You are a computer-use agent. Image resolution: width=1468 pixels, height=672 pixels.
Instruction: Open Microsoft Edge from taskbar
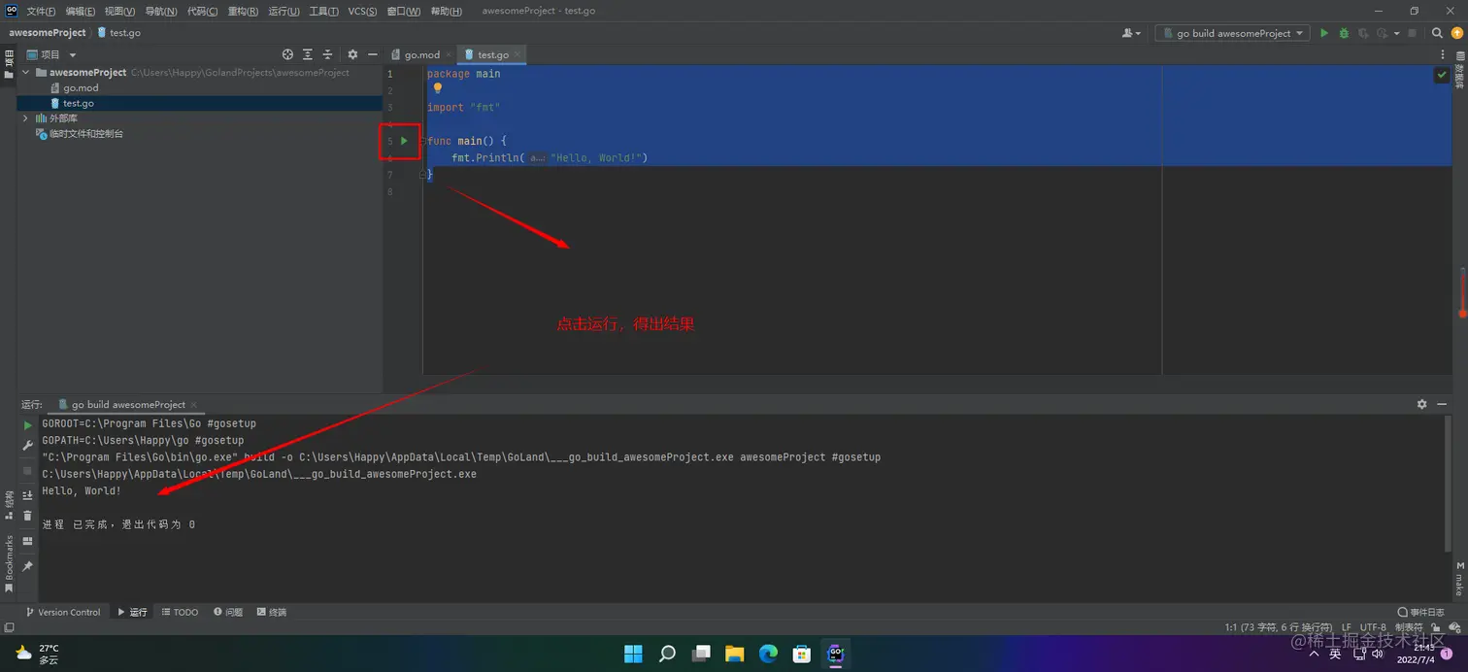pyautogui.click(x=768, y=654)
